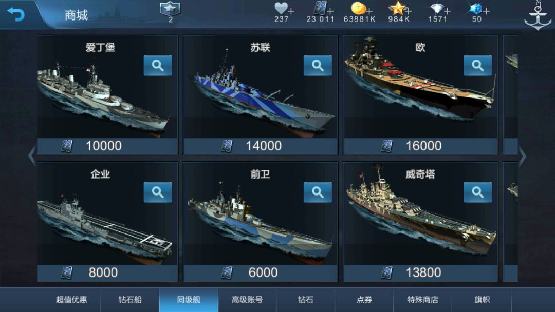Add more hearts via plus icon
This screenshot has width=555, height=312.
point(291,11)
